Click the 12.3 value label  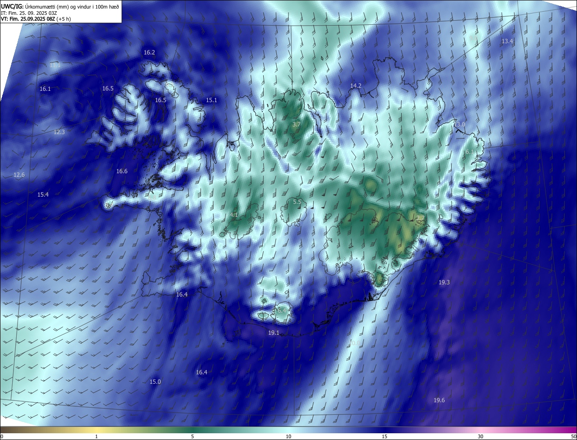coord(59,132)
